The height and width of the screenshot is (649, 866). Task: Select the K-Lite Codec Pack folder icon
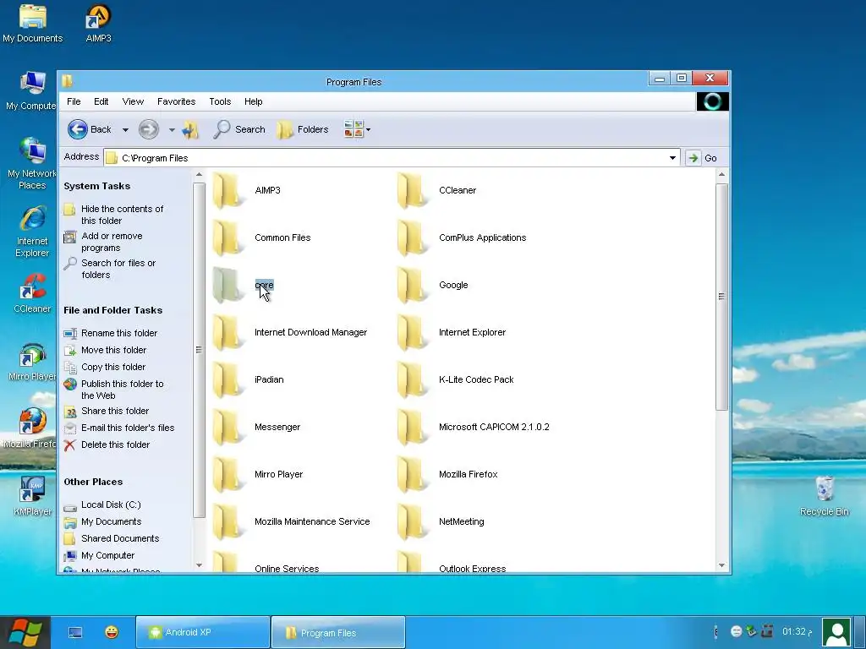[x=413, y=380]
